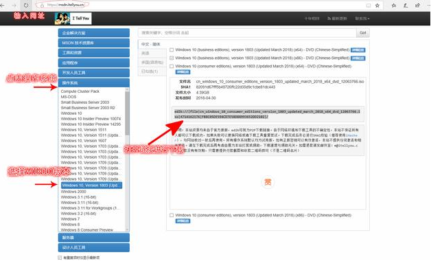Open the reading view icon in address bar
Screen dimensions: 431x268
tap(369, 5)
